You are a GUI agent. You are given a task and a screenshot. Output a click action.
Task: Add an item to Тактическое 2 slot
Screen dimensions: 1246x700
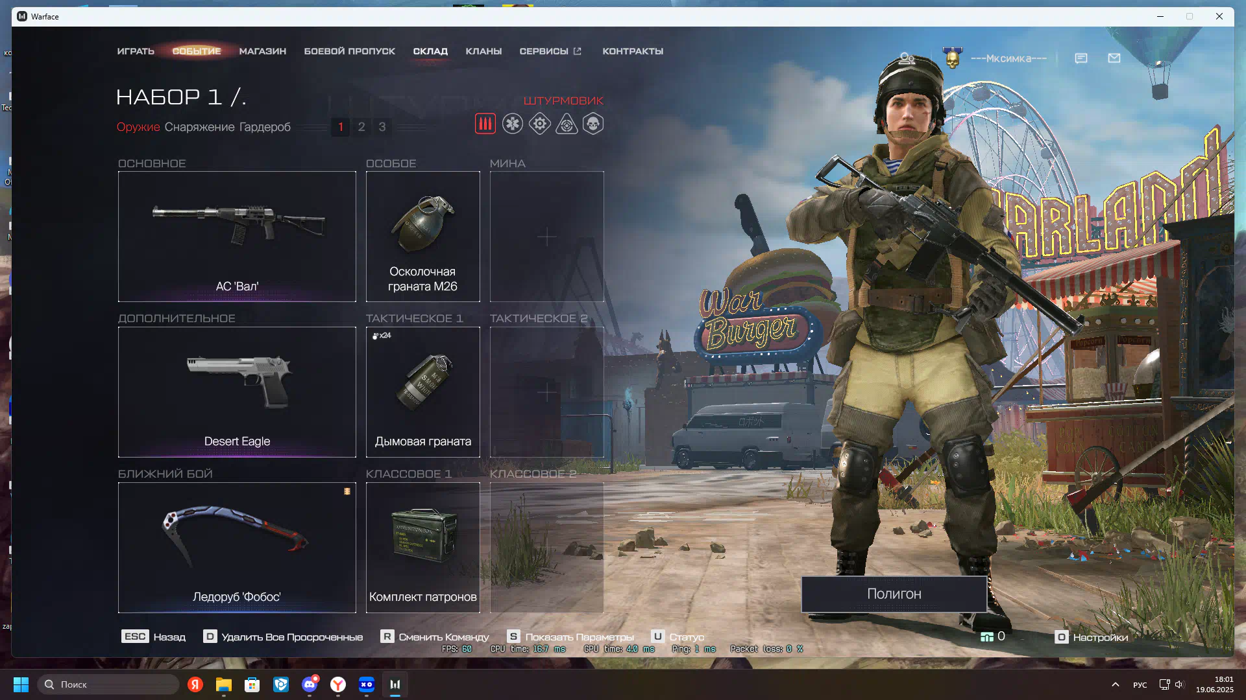(547, 392)
